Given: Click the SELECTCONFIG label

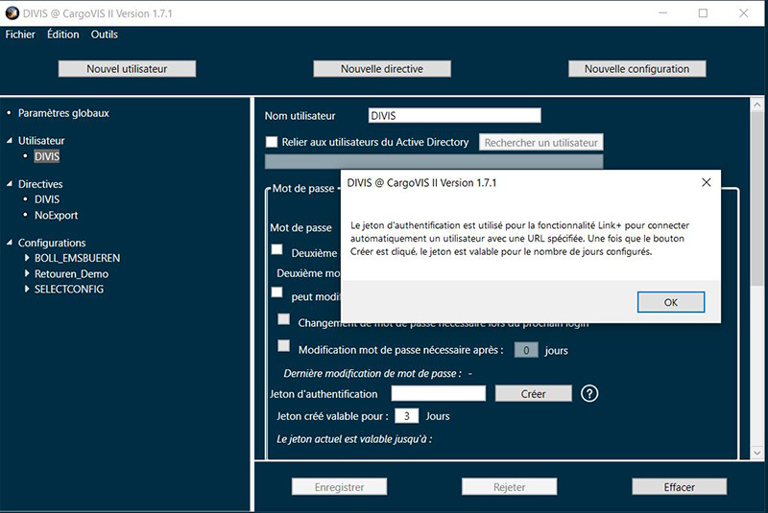Looking at the screenshot, I should click(x=69, y=289).
